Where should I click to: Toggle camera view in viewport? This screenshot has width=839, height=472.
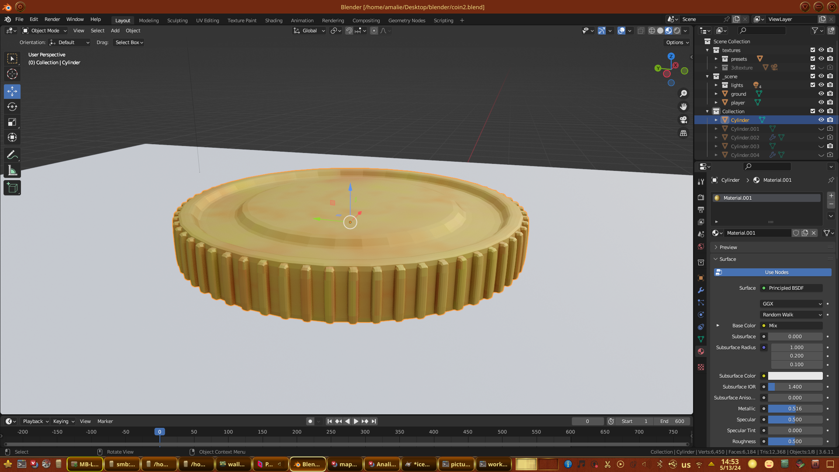(x=683, y=120)
